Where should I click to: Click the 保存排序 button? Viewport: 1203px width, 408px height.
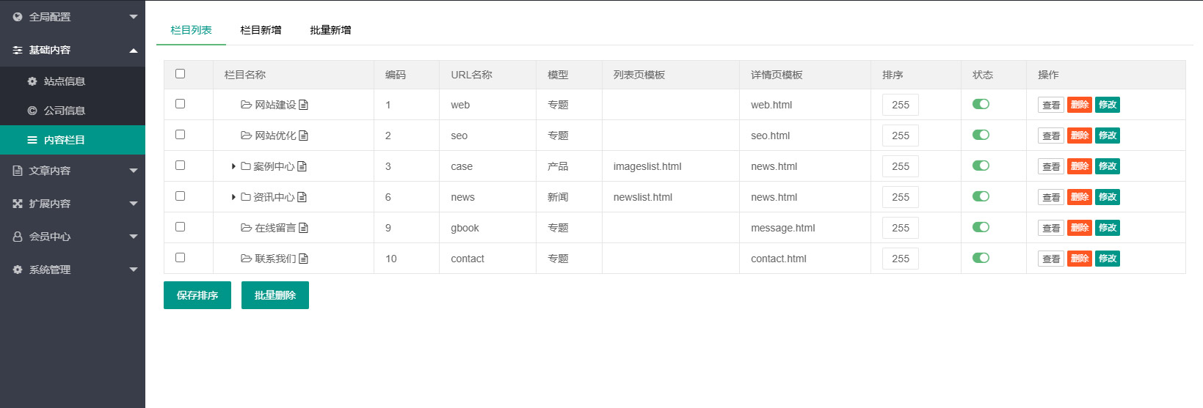[197, 295]
